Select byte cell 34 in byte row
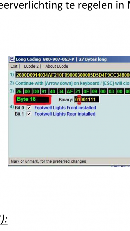This screenshot has height=231, width=130. click(x=61, y=91)
